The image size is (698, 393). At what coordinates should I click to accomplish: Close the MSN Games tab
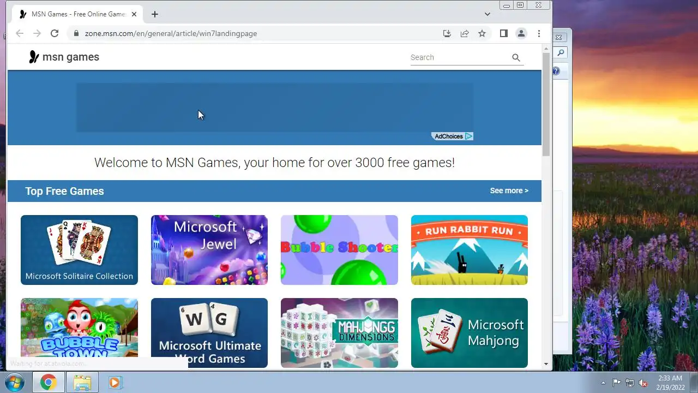pyautogui.click(x=134, y=14)
